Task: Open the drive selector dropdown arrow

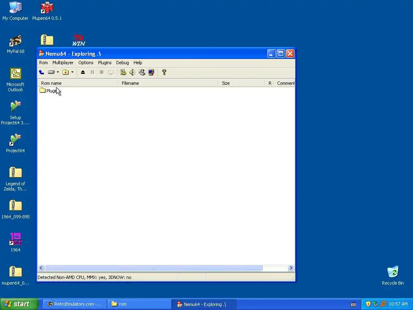Action: (58, 72)
